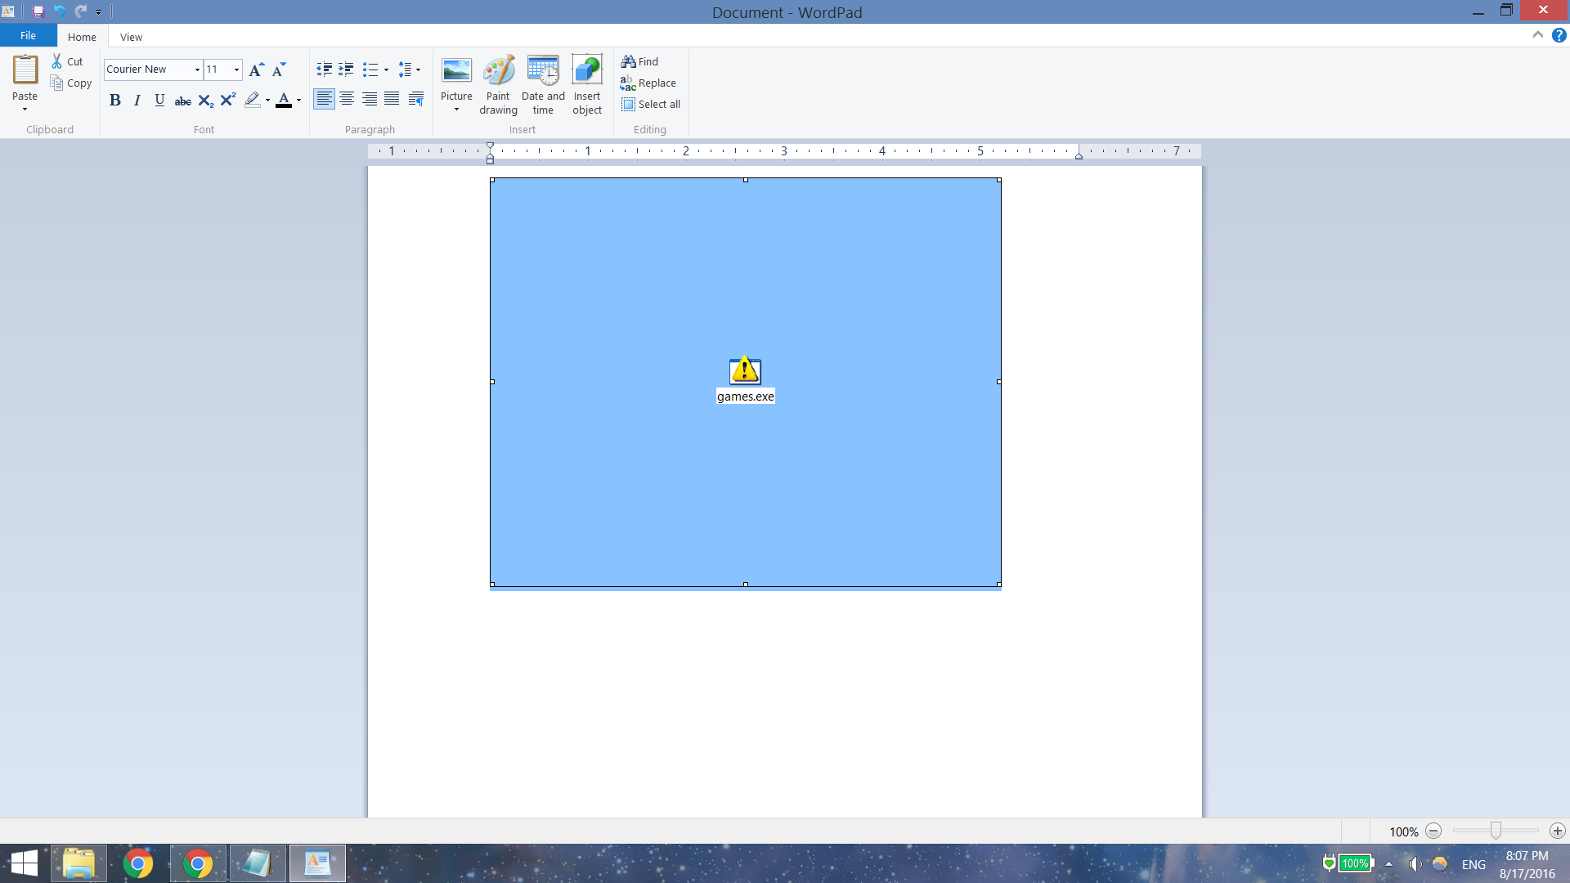Toggle Bold formatting
The width and height of the screenshot is (1570, 883).
coord(114,100)
